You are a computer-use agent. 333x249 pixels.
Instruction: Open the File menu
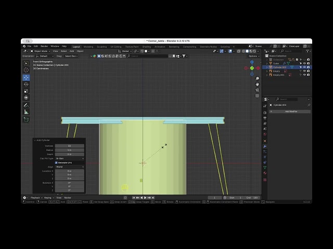coord(29,46)
